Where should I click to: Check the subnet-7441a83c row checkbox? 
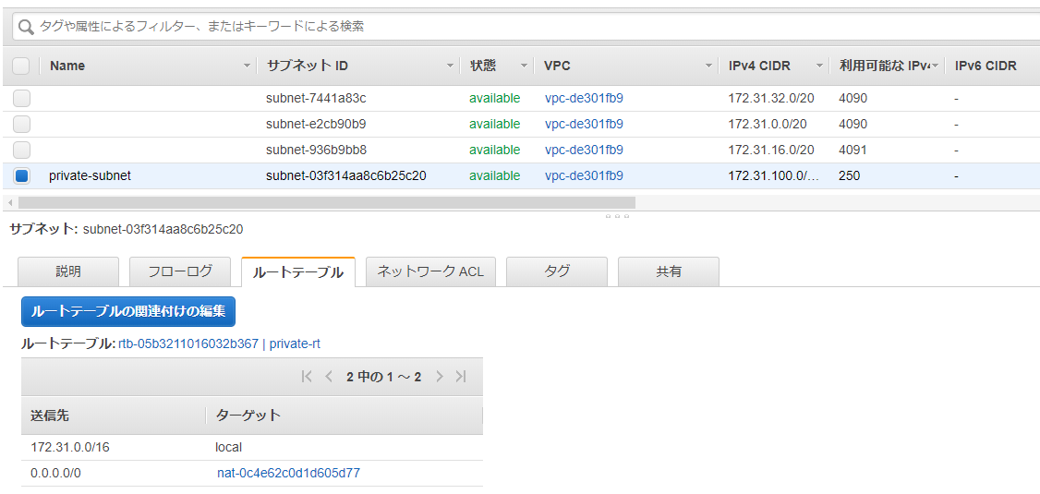[21, 99]
